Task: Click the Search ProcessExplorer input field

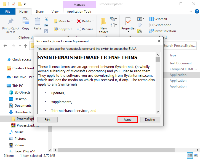Action: pyautogui.click(x=180, y=46)
